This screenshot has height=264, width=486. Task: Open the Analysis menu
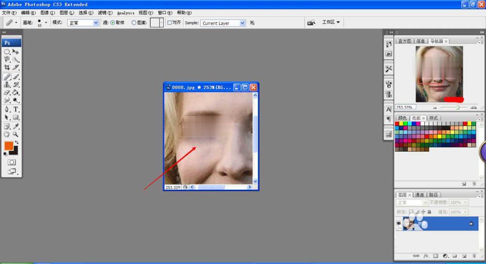125,13
